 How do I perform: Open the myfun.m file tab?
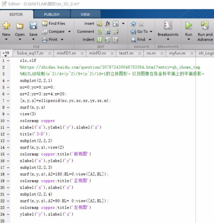[x=177, y=53]
